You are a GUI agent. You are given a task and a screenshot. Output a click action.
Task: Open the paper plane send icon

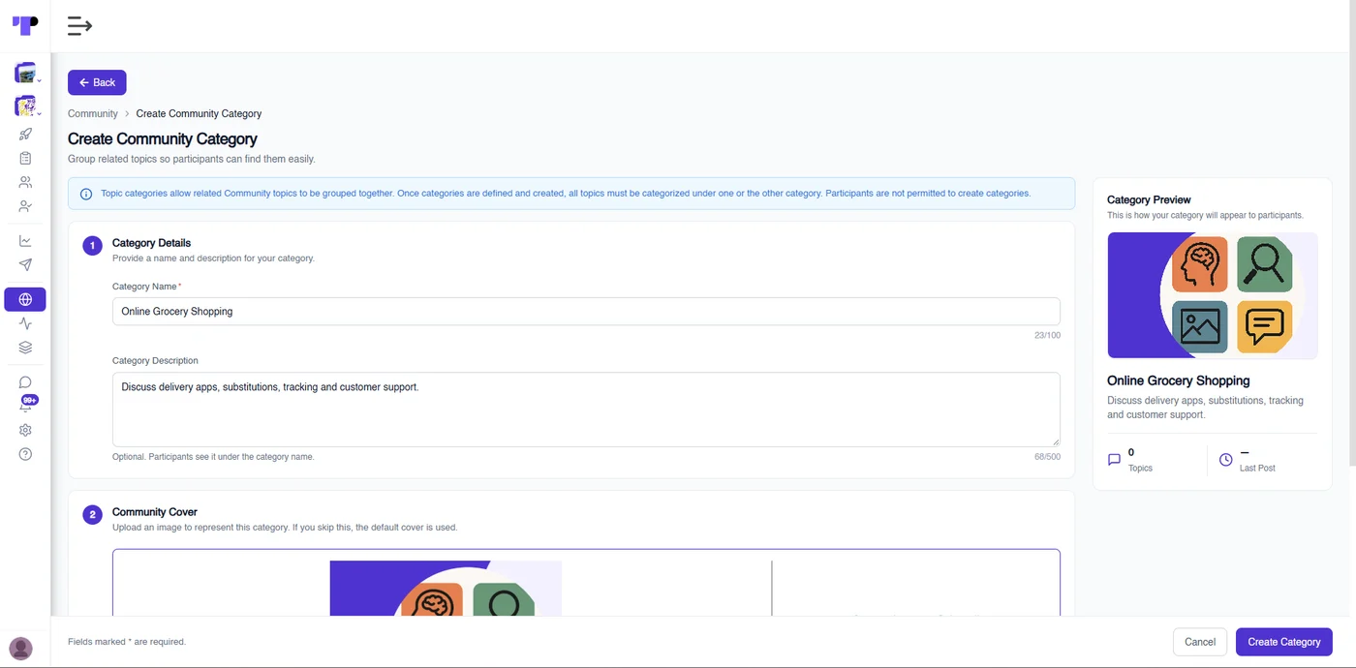pos(25,264)
